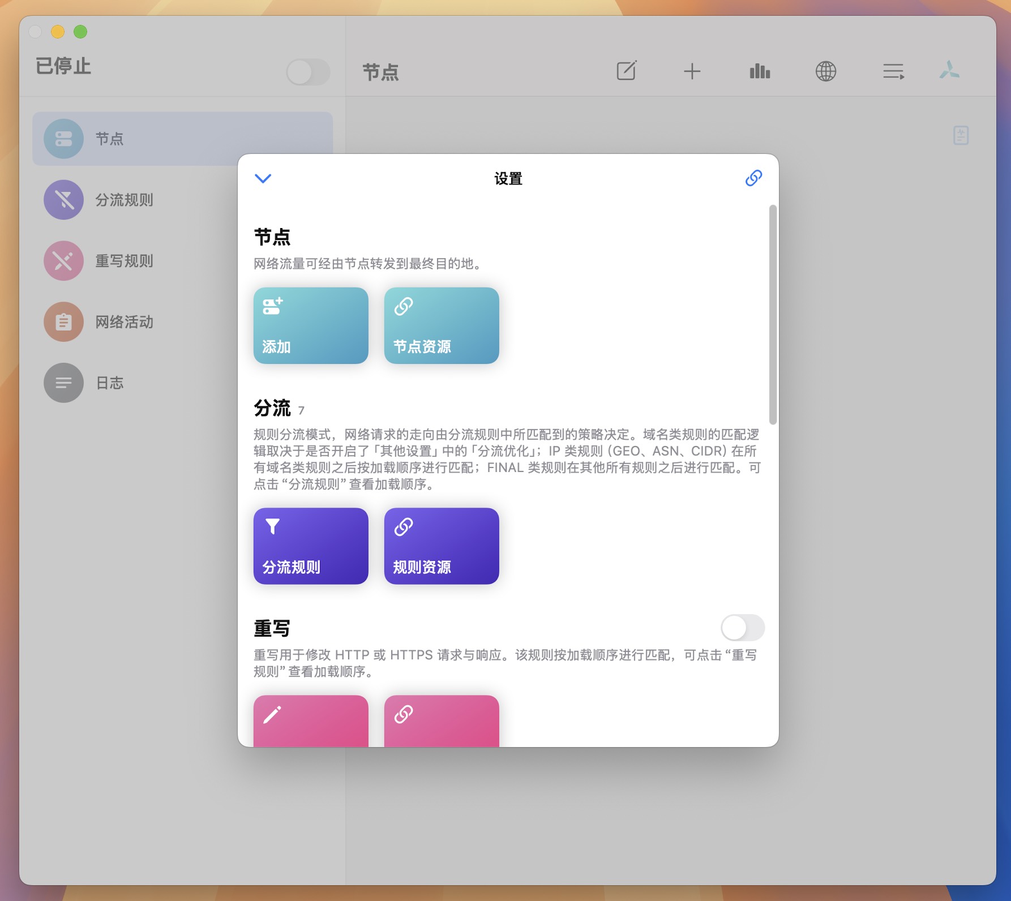The height and width of the screenshot is (901, 1011).
Task: Click the 添加 card under 节点
Action: coord(310,325)
